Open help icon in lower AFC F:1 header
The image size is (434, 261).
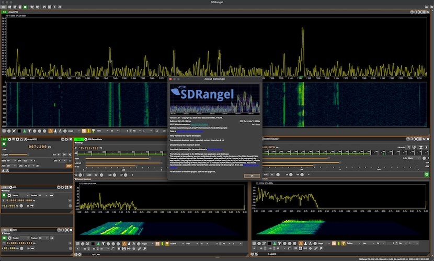(59, 230)
